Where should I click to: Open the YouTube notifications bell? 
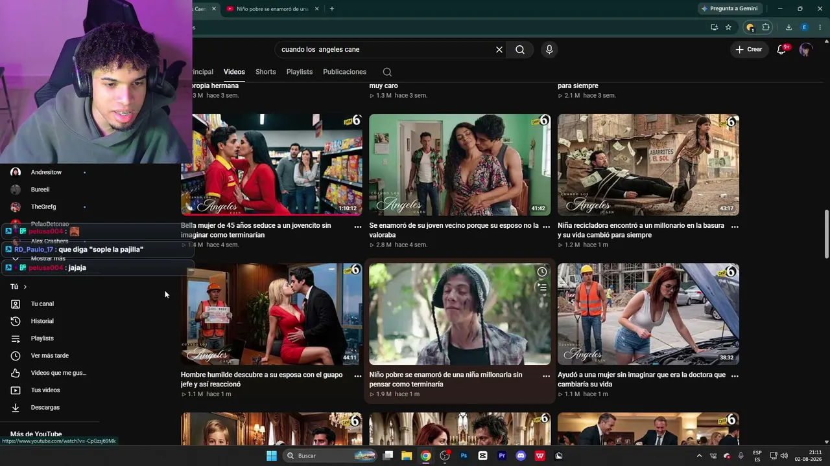click(x=781, y=49)
